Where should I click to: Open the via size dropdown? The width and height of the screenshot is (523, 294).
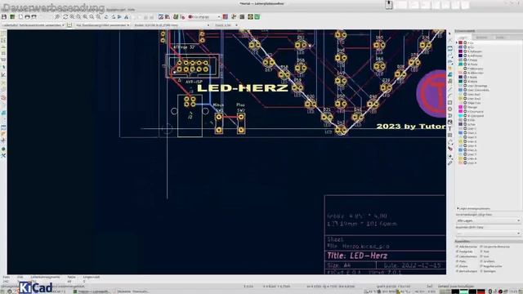pyautogui.click(x=102, y=25)
